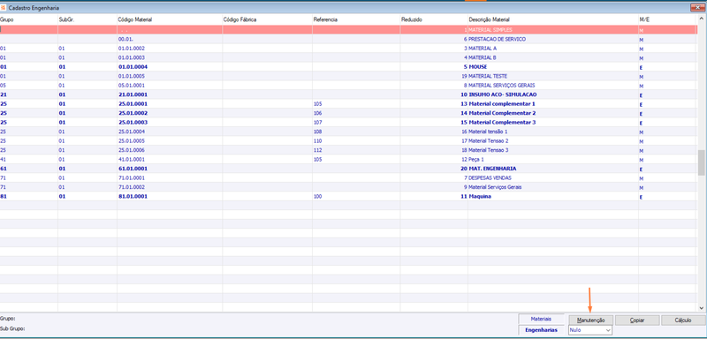Click material code 25.01.0004
707x339 pixels.
(131, 132)
